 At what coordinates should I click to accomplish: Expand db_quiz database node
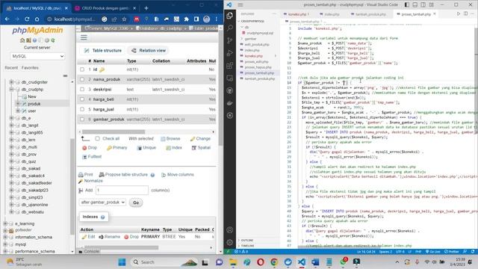coord(11,161)
